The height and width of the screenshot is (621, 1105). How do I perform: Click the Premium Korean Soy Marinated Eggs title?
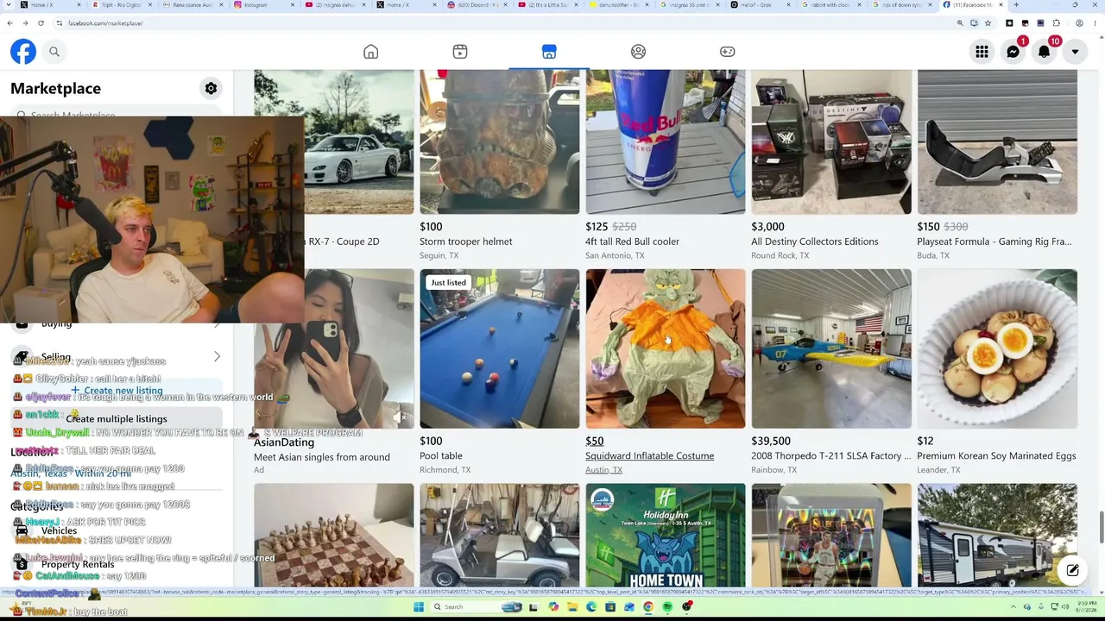pos(995,456)
